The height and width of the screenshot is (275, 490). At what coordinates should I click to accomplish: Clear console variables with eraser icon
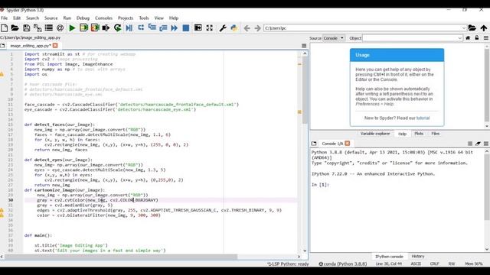tap(478, 144)
